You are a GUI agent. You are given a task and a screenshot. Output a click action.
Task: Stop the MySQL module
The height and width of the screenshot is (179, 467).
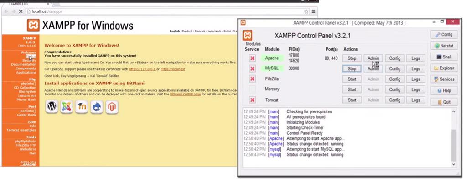tap(352, 69)
